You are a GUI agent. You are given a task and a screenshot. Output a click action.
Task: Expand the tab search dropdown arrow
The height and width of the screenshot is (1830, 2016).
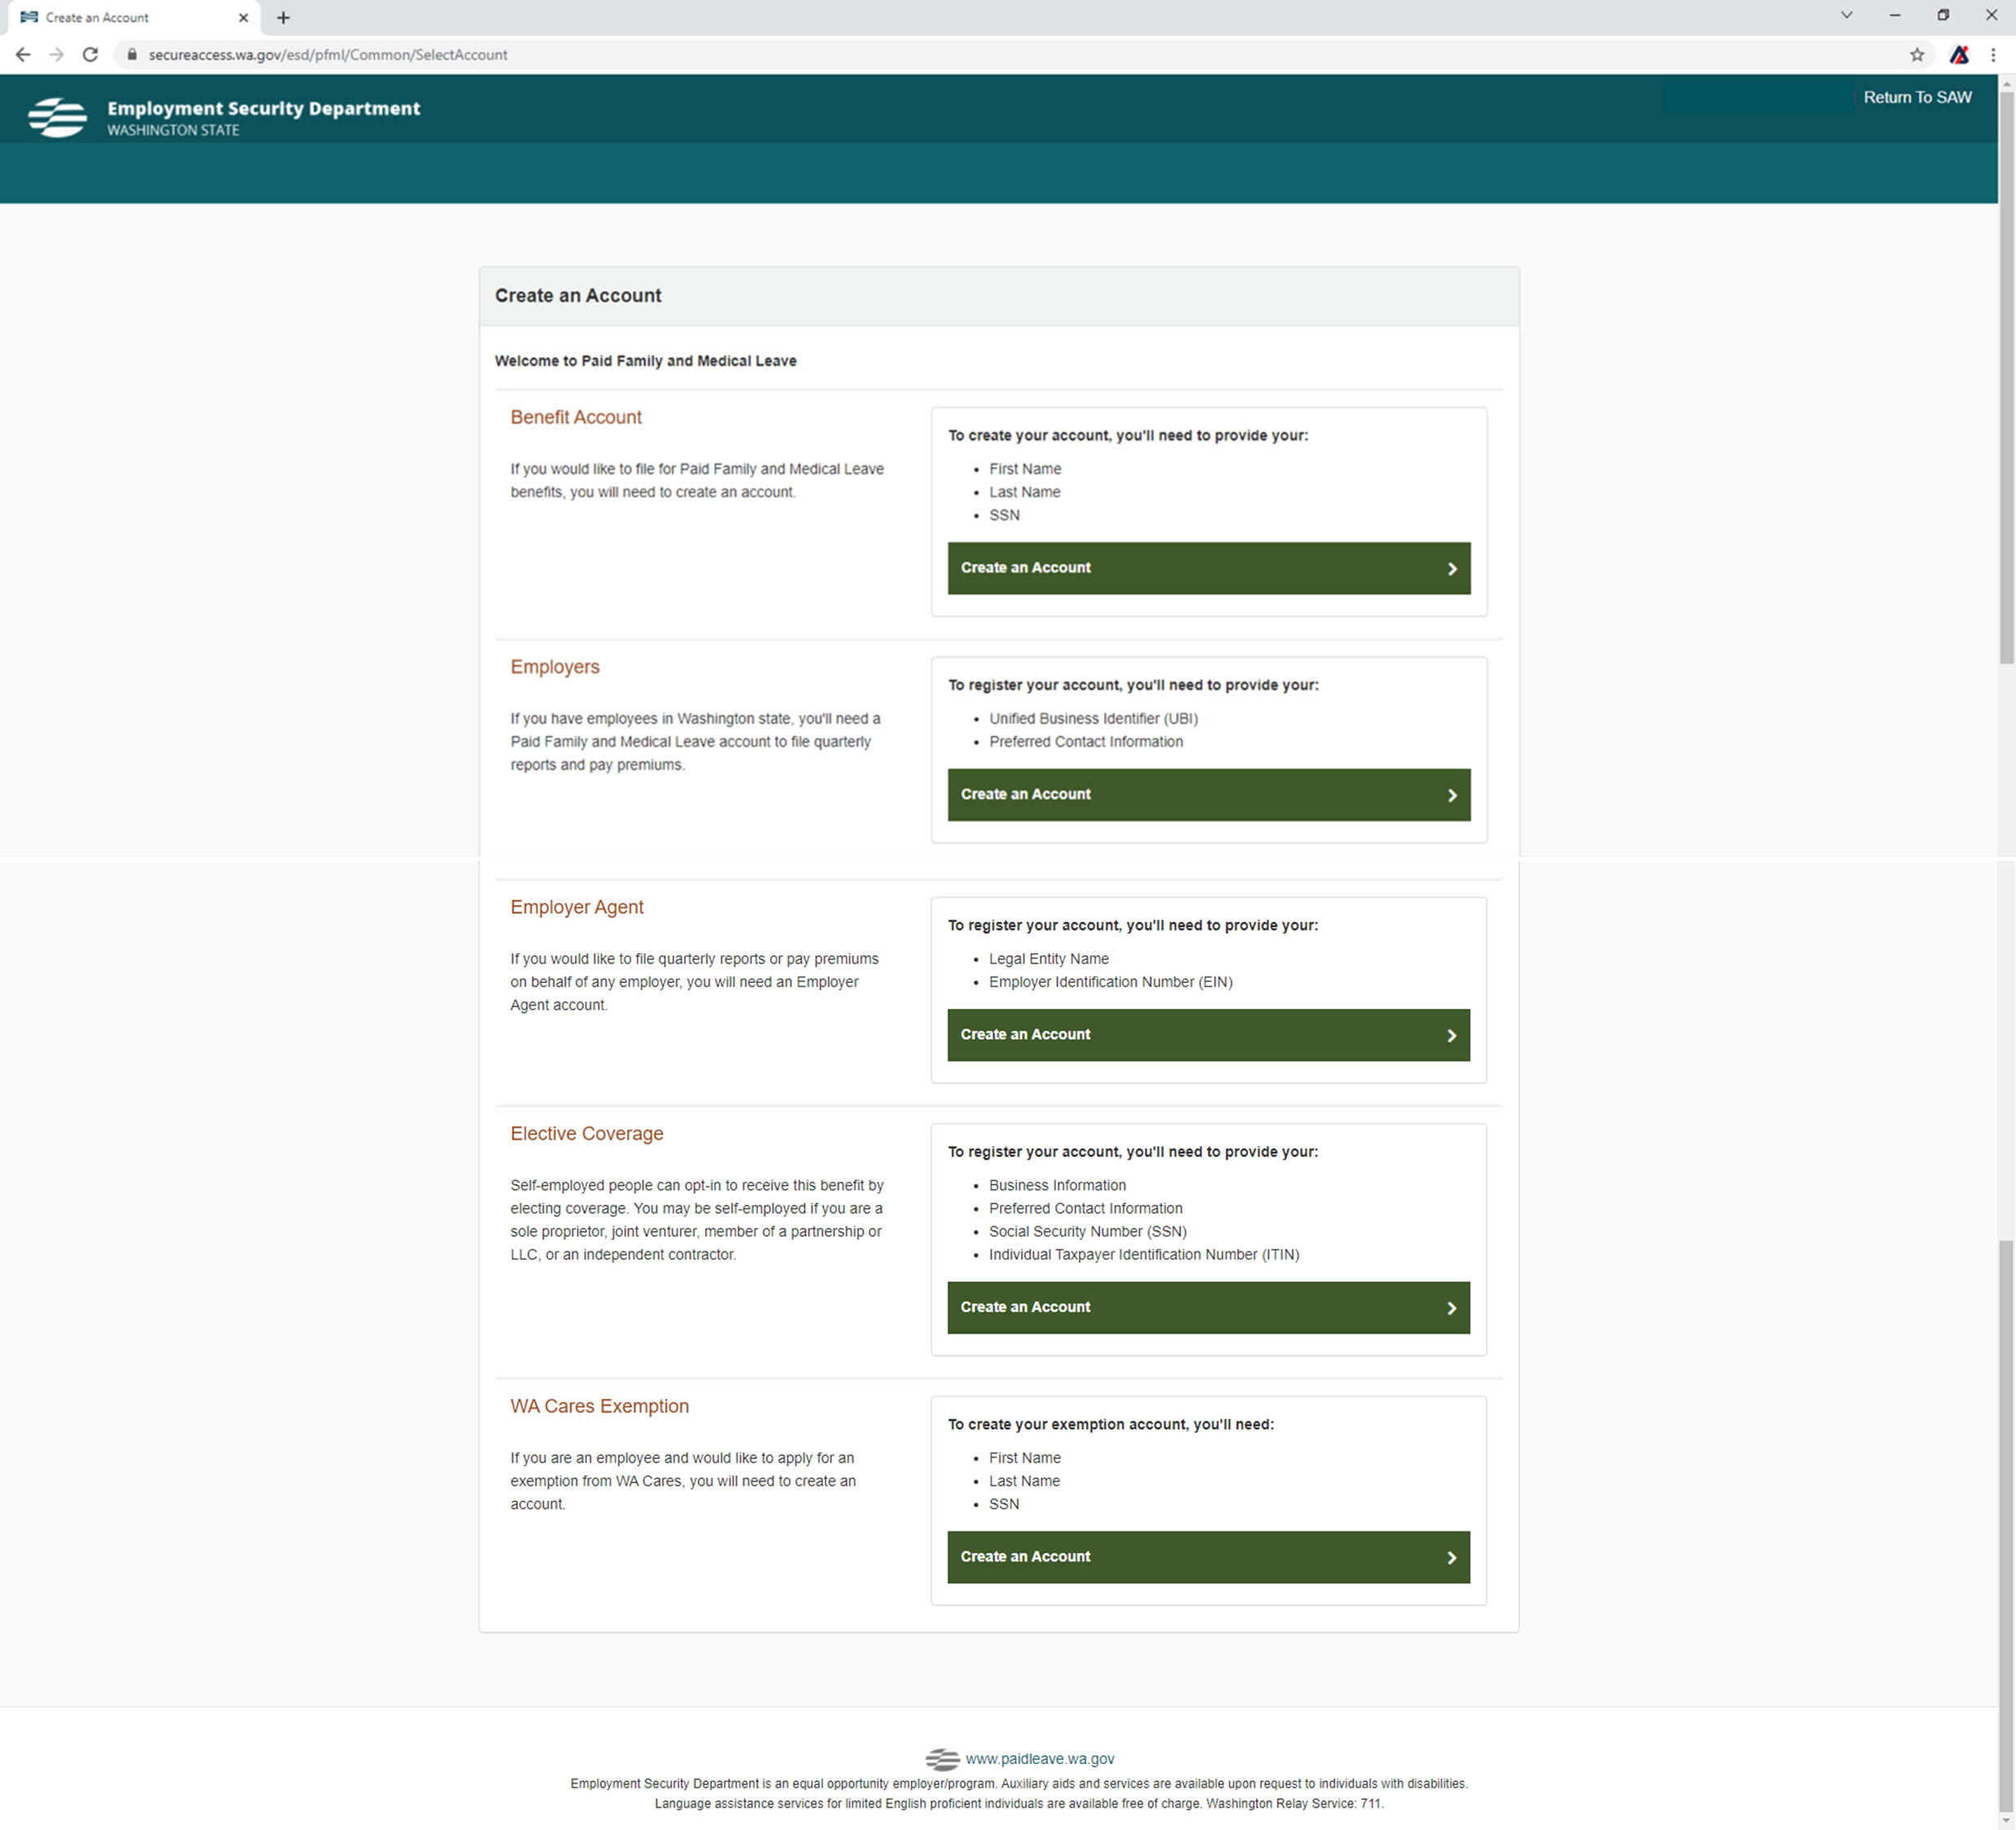tap(1846, 15)
